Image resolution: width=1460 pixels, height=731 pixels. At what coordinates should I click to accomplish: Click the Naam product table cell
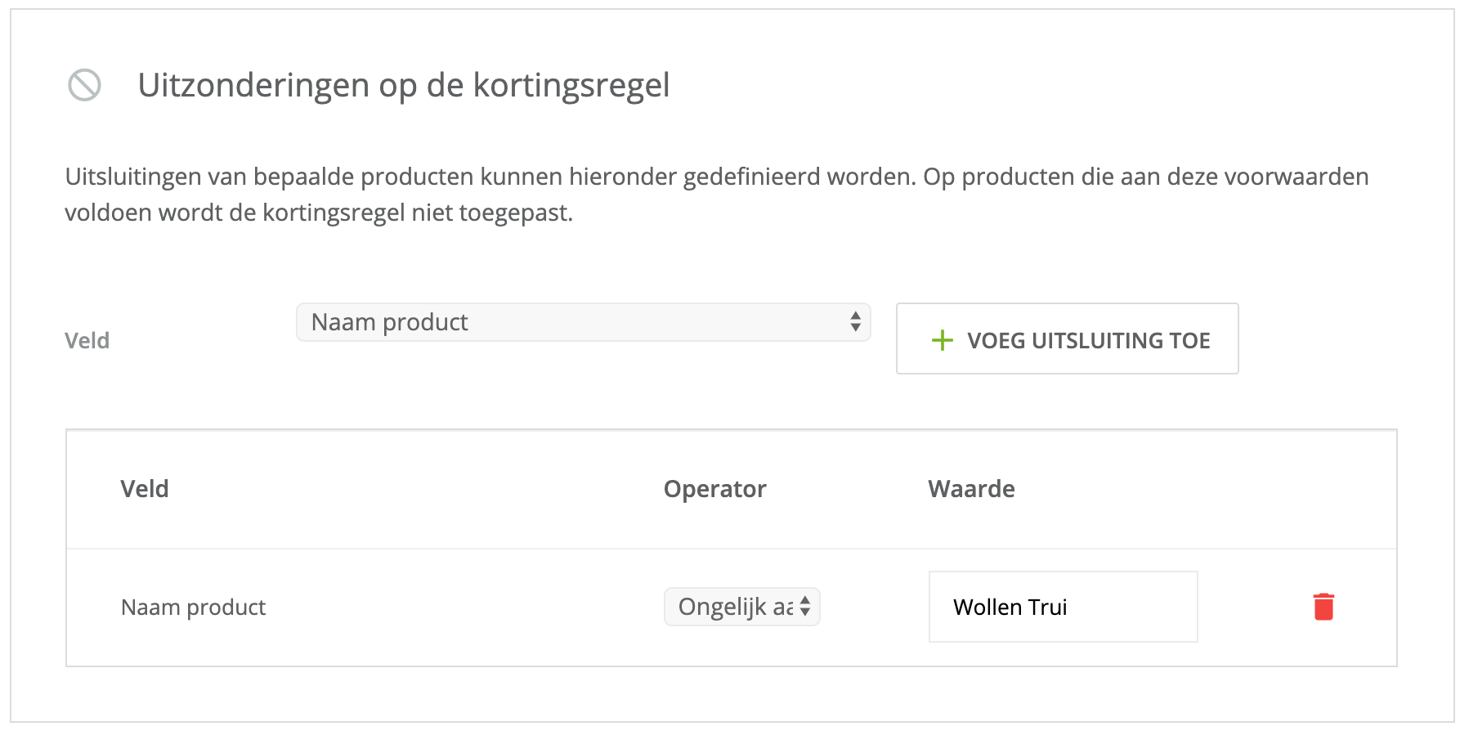pyautogui.click(x=193, y=608)
